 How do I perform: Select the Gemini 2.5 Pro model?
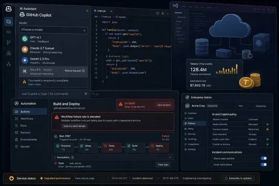tap(53, 61)
